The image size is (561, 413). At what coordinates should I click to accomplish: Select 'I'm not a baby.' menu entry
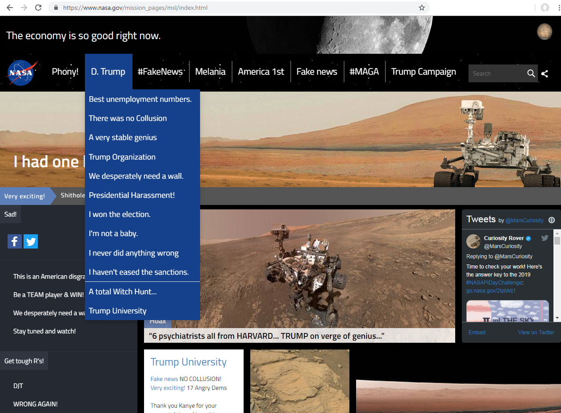142,233
